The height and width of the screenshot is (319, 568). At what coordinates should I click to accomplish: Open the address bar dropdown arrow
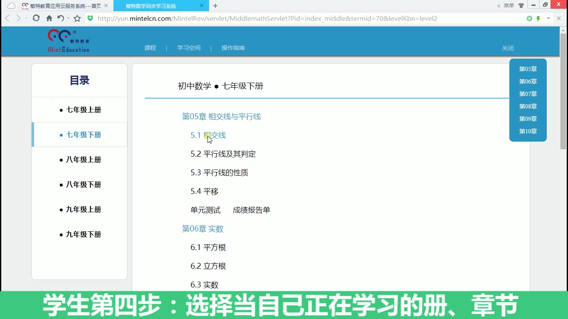(x=548, y=19)
